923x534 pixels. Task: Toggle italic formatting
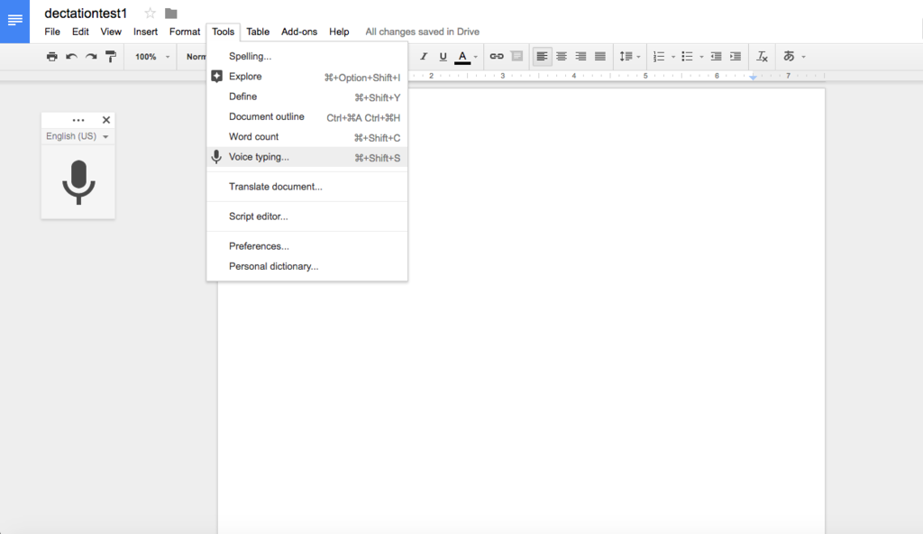click(424, 57)
